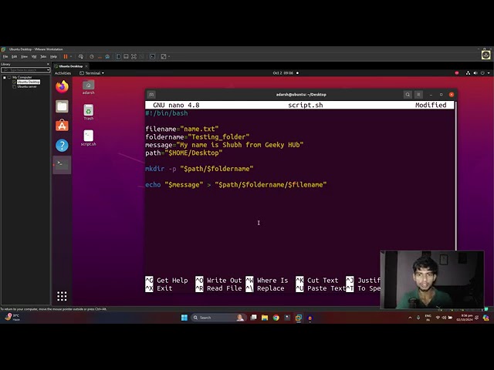Launch Firefox from the Ubuntu dock
Screen dimensions: 494x370
[62, 86]
